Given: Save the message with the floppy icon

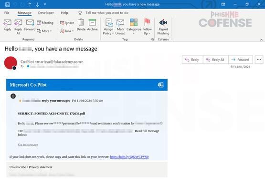Looking at the screenshot, I should coord(8,4).
